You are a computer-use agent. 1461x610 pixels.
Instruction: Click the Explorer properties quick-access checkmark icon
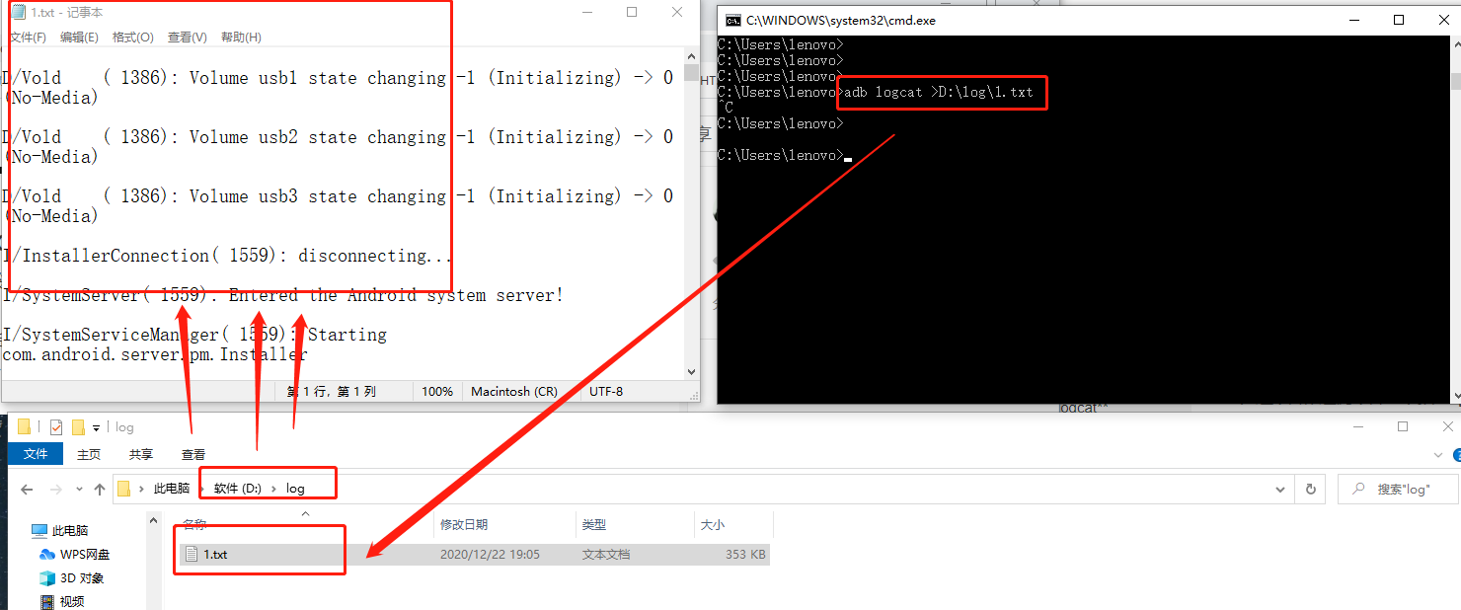click(56, 427)
